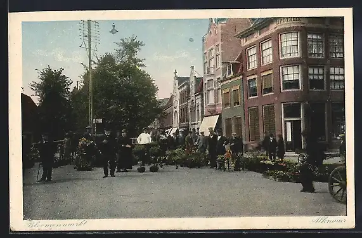The width and height of the screenshot is (362, 238).
Task: Select the upper bay window of pharmacy
Action: pos(290,45)
